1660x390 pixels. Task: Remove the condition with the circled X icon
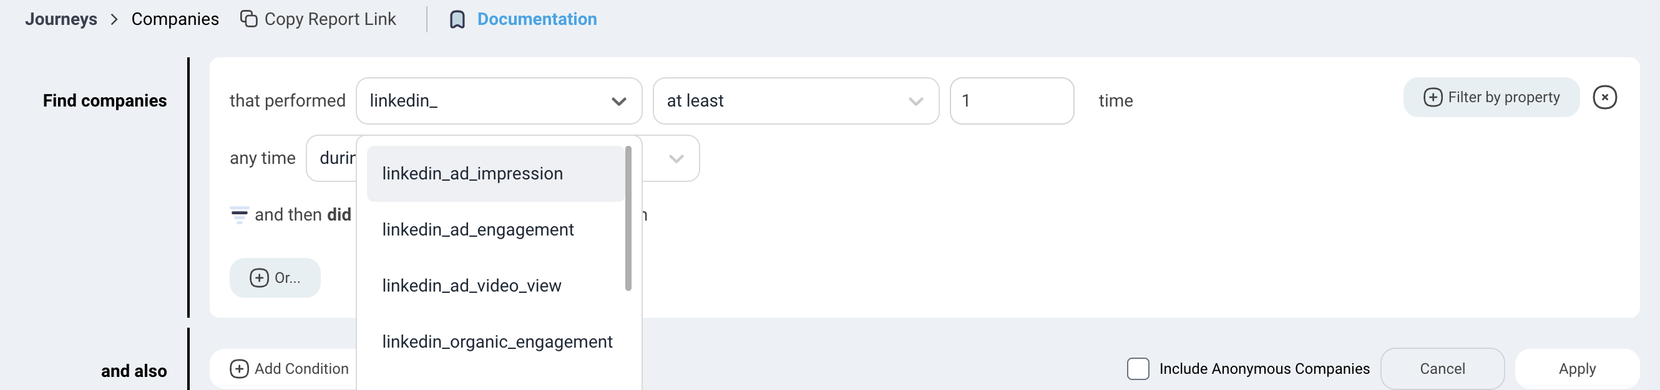pyautogui.click(x=1604, y=97)
